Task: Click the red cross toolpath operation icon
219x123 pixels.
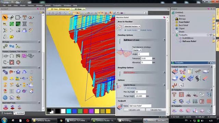Action: point(182,71)
